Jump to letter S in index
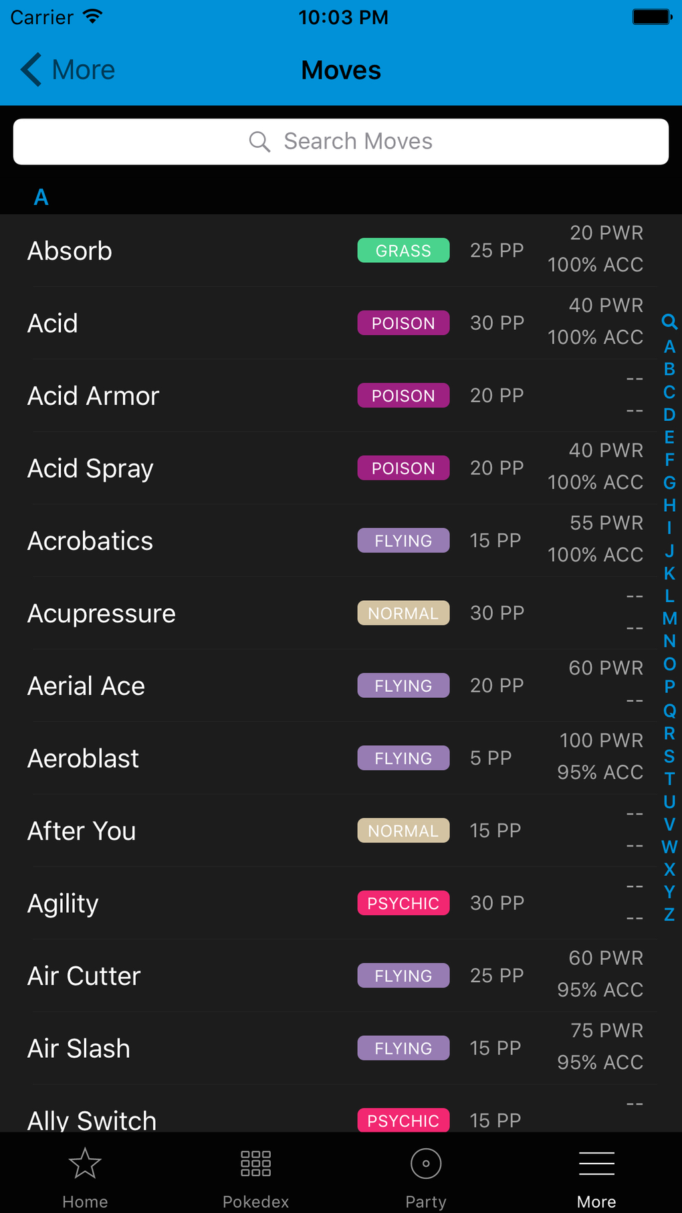This screenshot has height=1213, width=682. coord(669,756)
